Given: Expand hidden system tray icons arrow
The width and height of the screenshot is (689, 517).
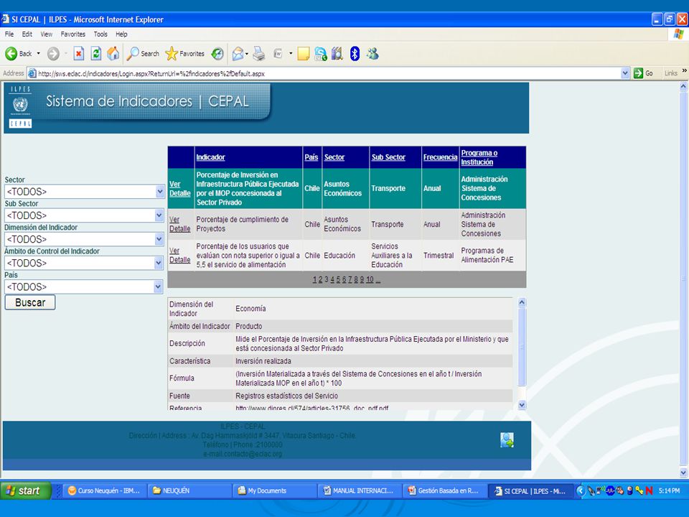Looking at the screenshot, I should coord(581,490).
